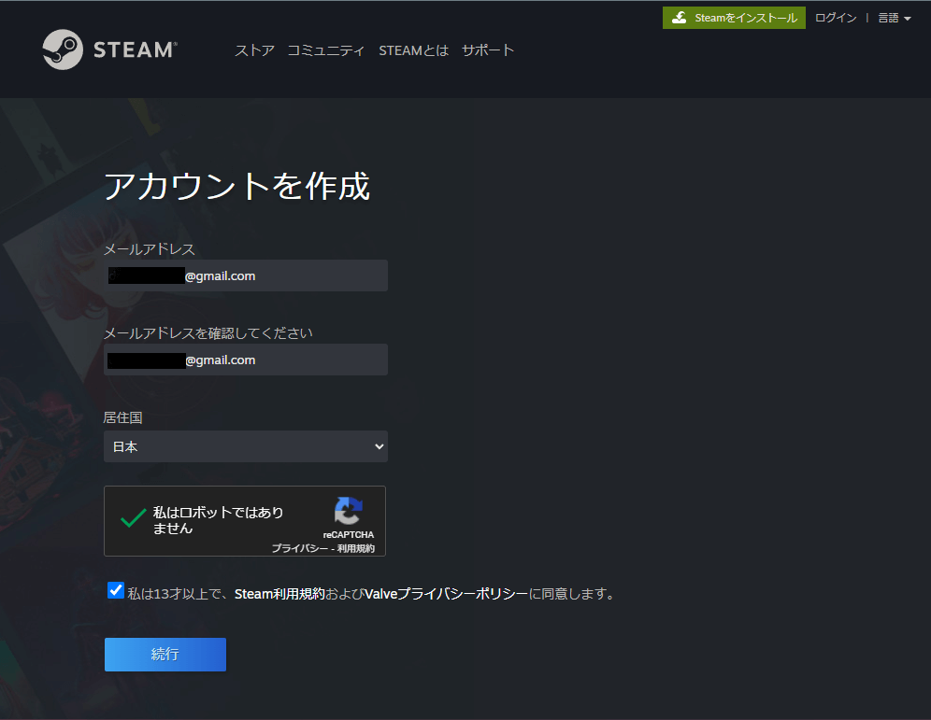The image size is (931, 720).
Task: Open the 居住国 country dropdown
Action: coord(245,446)
